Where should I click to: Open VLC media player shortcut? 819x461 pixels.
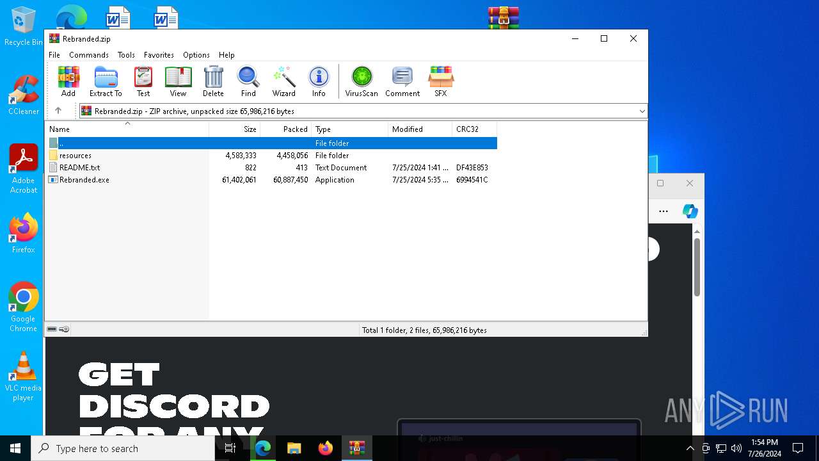tap(24, 376)
